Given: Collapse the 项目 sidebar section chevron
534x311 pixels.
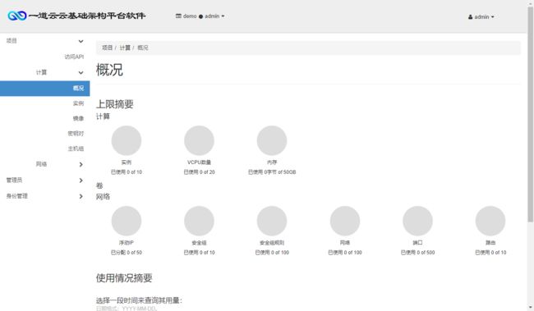Looking at the screenshot, I should tap(81, 41).
